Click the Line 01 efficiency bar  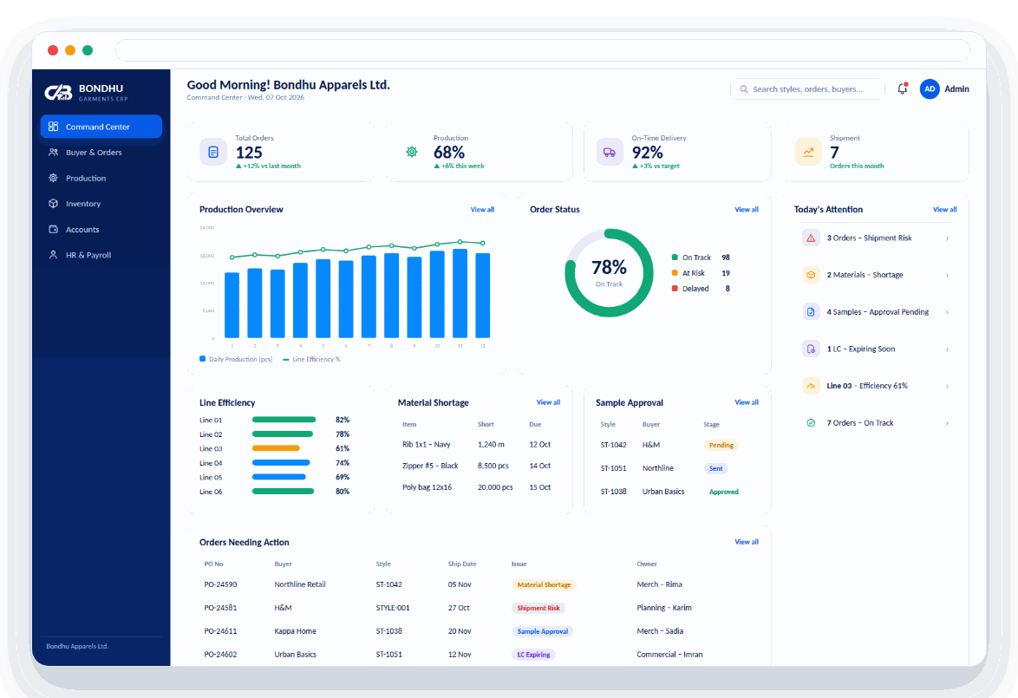pyautogui.click(x=284, y=420)
